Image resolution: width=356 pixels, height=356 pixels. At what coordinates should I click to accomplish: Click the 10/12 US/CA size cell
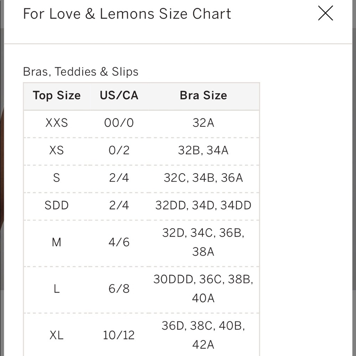point(119,335)
